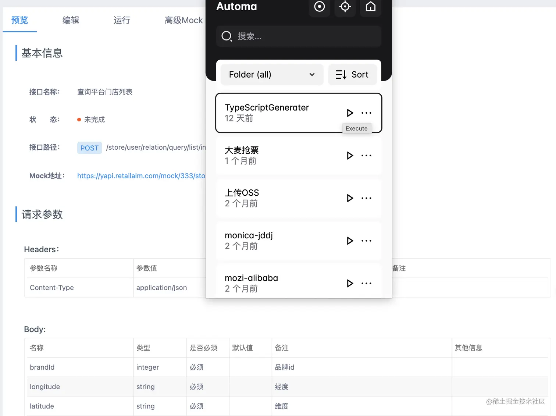Viewport: 556px width, 416px height.
Task: Click the latitude row name
Action: (x=42, y=406)
